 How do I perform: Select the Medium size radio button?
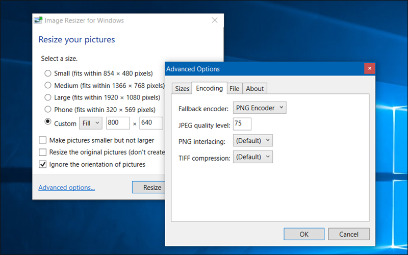tap(47, 85)
